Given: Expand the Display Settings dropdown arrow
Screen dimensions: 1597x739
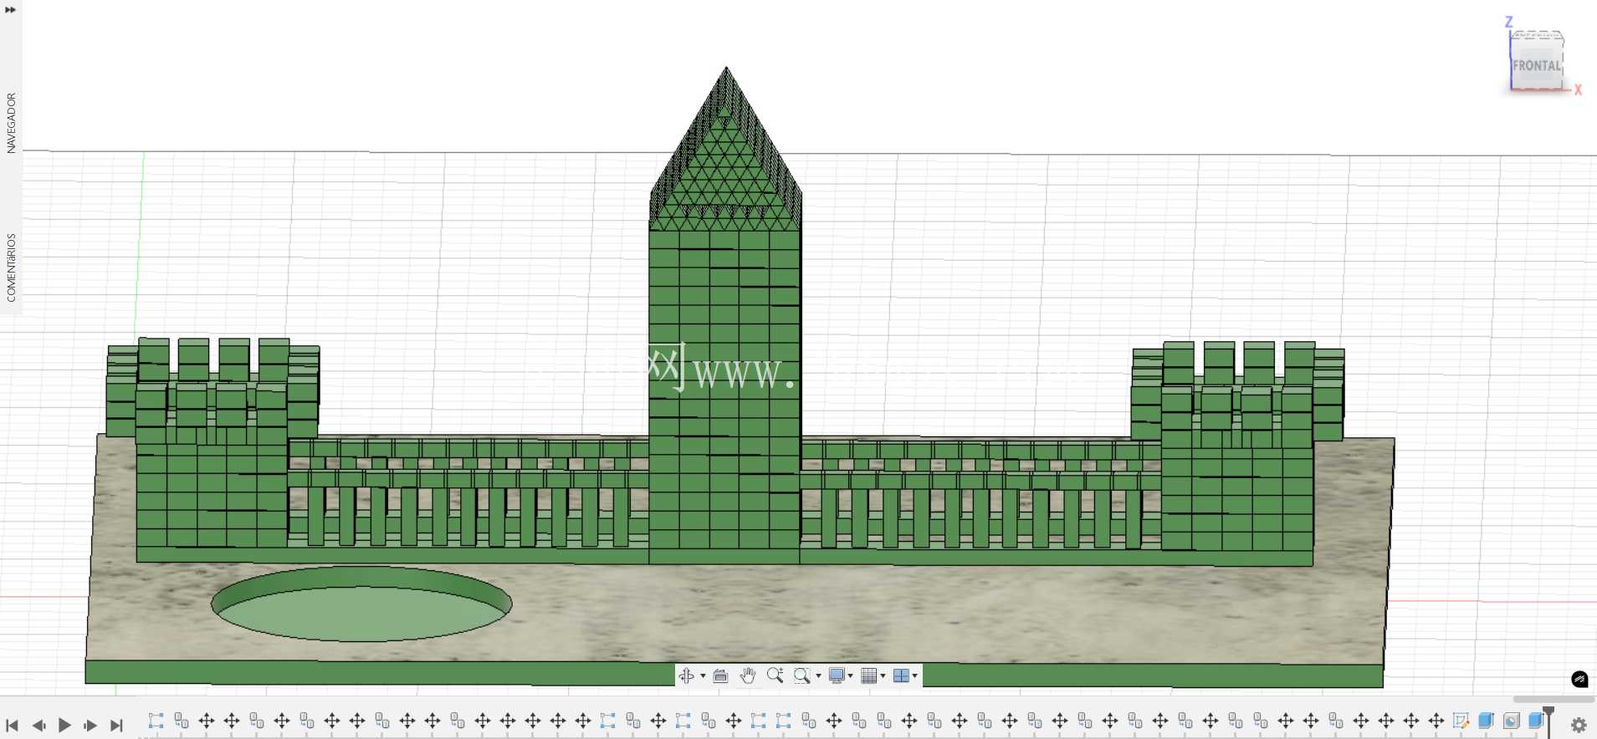Looking at the screenshot, I should pos(851,675).
